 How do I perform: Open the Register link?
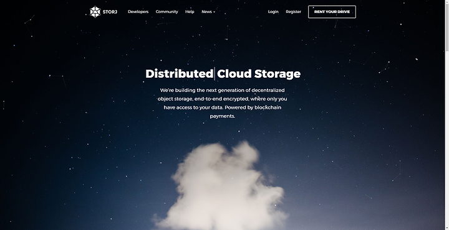click(293, 12)
